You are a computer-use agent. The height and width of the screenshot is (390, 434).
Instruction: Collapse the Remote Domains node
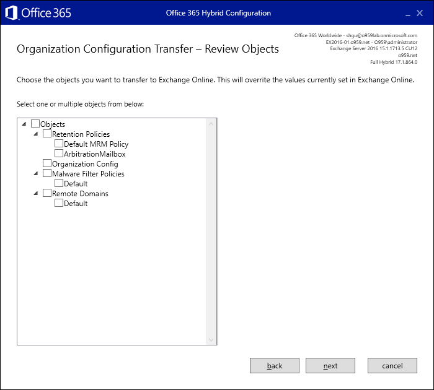click(x=36, y=193)
